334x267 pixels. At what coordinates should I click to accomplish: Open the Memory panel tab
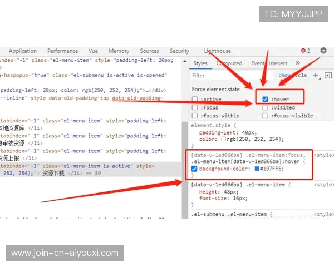coord(119,51)
